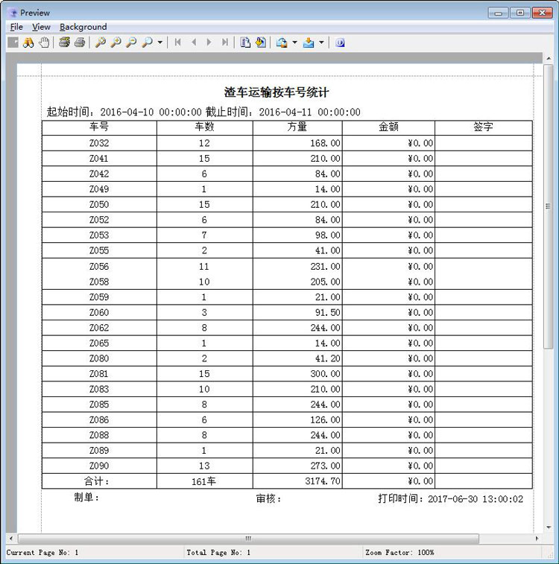559x564 pixels.
Task: Open the View menu
Action: pos(41,27)
